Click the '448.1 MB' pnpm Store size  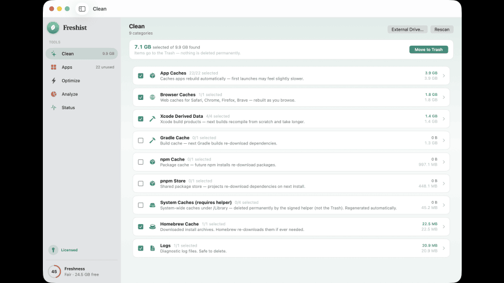428,186
